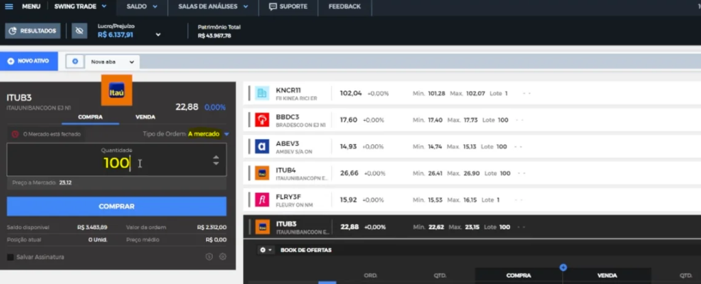Image resolution: width=701 pixels, height=284 pixels.
Task: Click the FLRY3F Fleury logo icon
Action: (262, 200)
